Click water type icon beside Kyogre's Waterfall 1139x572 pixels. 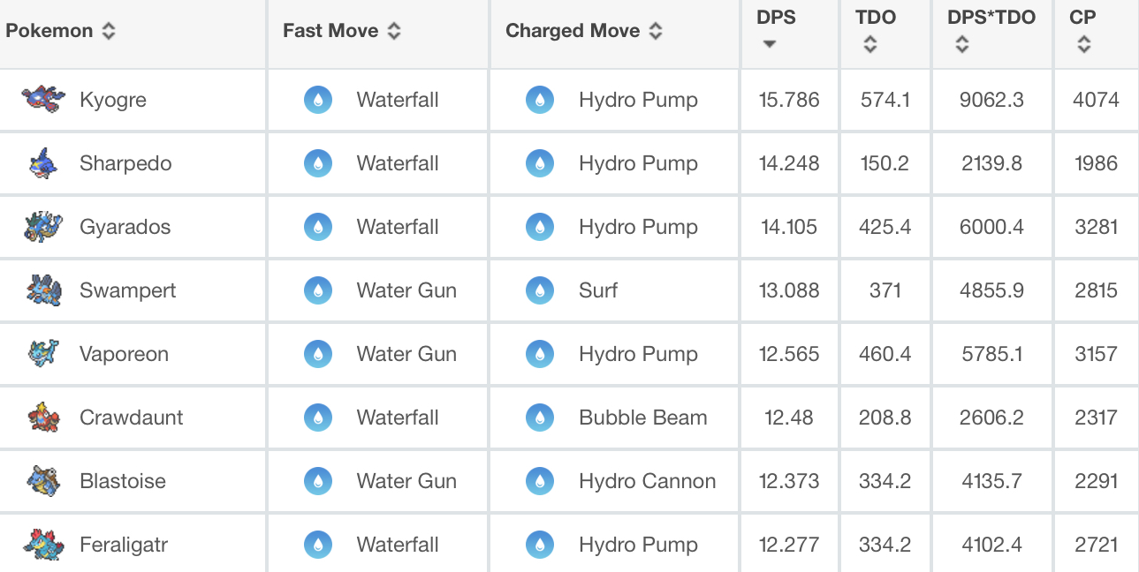[x=318, y=100]
